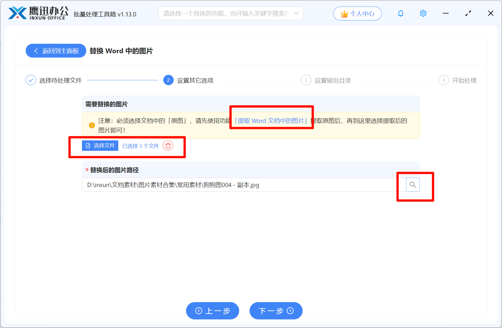Viewport: 502px width, 328px height.
Task: Select step 2 设置其它选项 indicator
Action: (168, 80)
